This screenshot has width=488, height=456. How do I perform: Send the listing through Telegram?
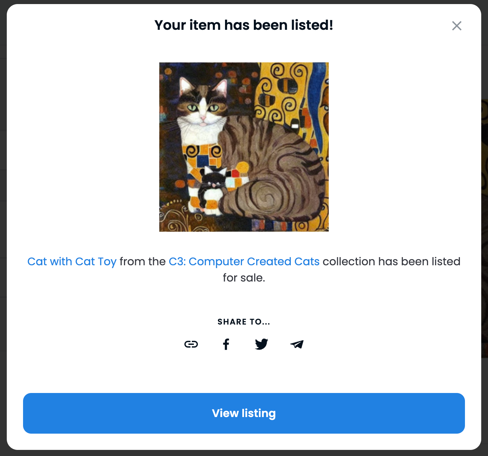pos(297,344)
